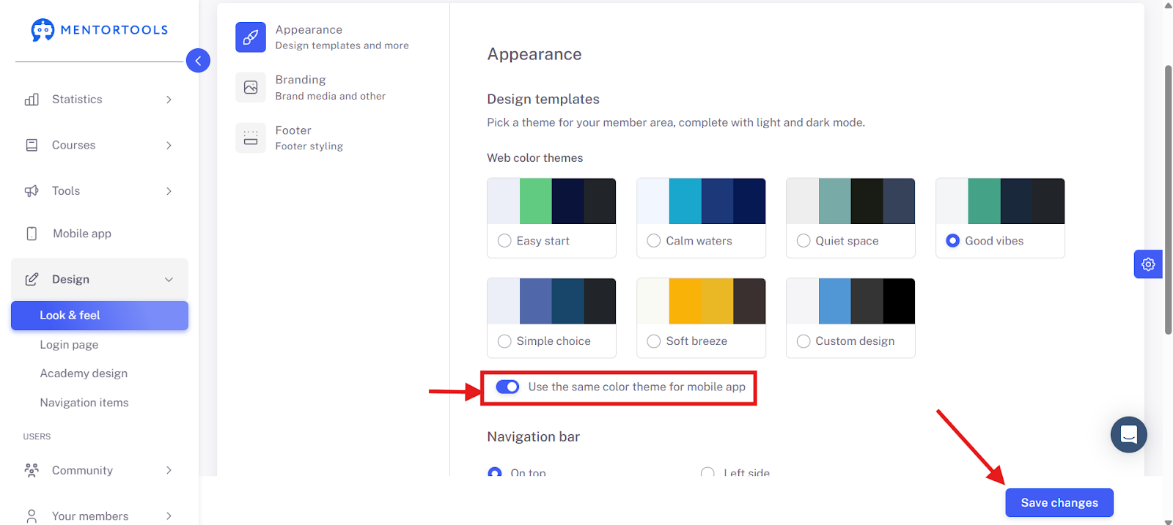Click the Soft breeze color palette
Screen dimensions: 1173x525
pyautogui.click(x=701, y=301)
